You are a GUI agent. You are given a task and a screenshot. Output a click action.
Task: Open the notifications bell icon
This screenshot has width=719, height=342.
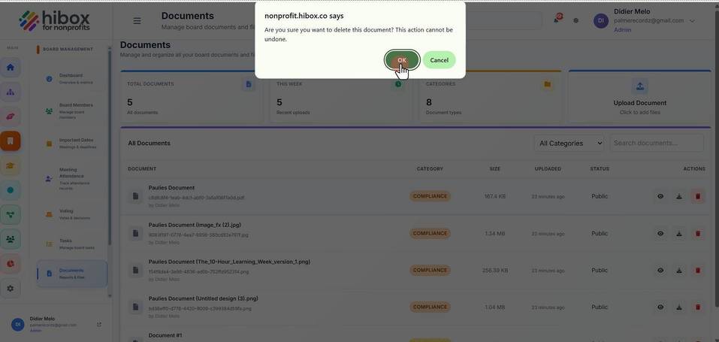click(557, 20)
